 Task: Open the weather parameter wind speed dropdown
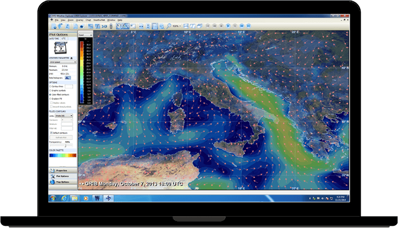63,61
